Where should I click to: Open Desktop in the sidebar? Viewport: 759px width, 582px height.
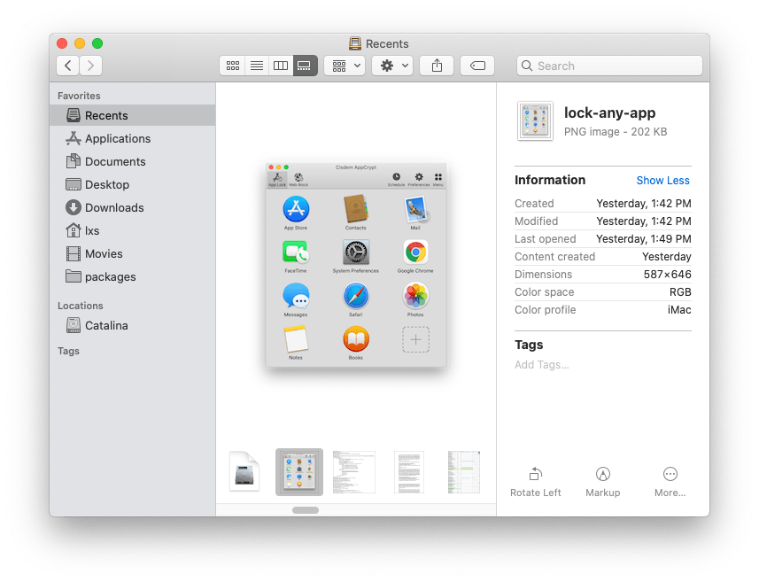pyautogui.click(x=132, y=184)
